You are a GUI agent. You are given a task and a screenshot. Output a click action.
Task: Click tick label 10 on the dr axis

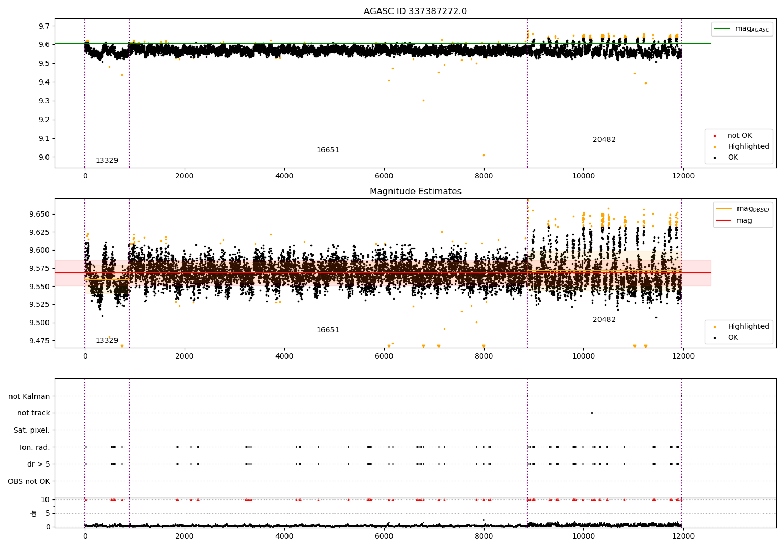coord(45,500)
